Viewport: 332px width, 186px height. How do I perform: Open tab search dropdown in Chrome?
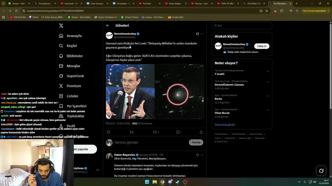pyautogui.click(x=3, y=4)
